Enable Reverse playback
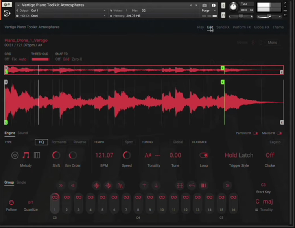This screenshot has height=228, width=295. pyautogui.click(x=79, y=142)
